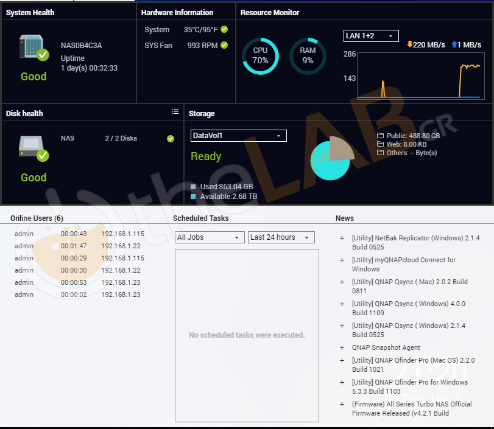
Task: Click the Storage panel title
Action: point(202,114)
